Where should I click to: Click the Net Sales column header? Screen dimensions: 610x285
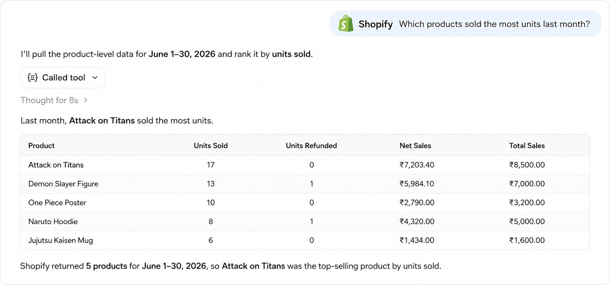coord(415,146)
